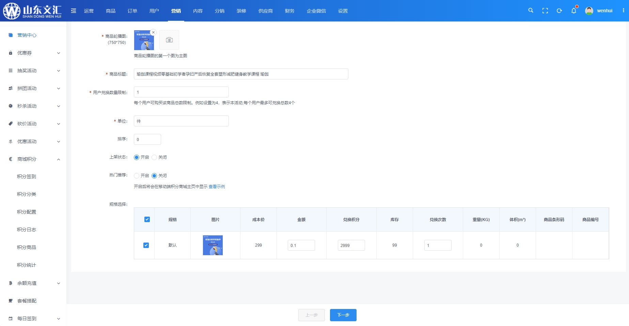Click the 每日签到 calendar icon
Viewport: 629px width, 326px height.
11,319
